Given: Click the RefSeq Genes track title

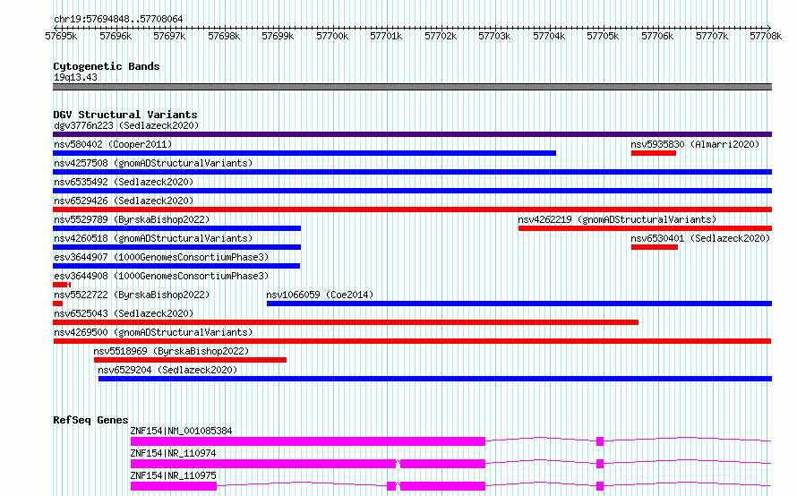Looking at the screenshot, I should (x=90, y=420).
